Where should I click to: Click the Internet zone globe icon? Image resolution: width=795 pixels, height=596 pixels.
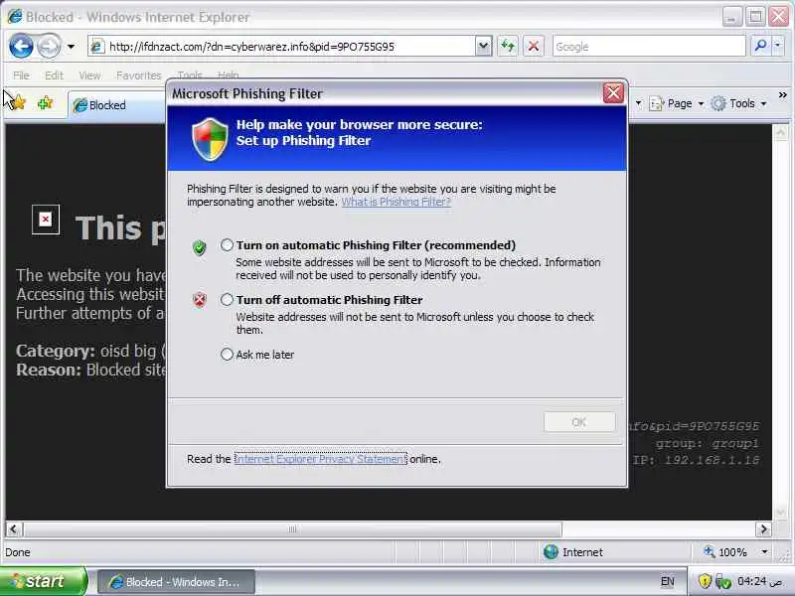point(551,552)
